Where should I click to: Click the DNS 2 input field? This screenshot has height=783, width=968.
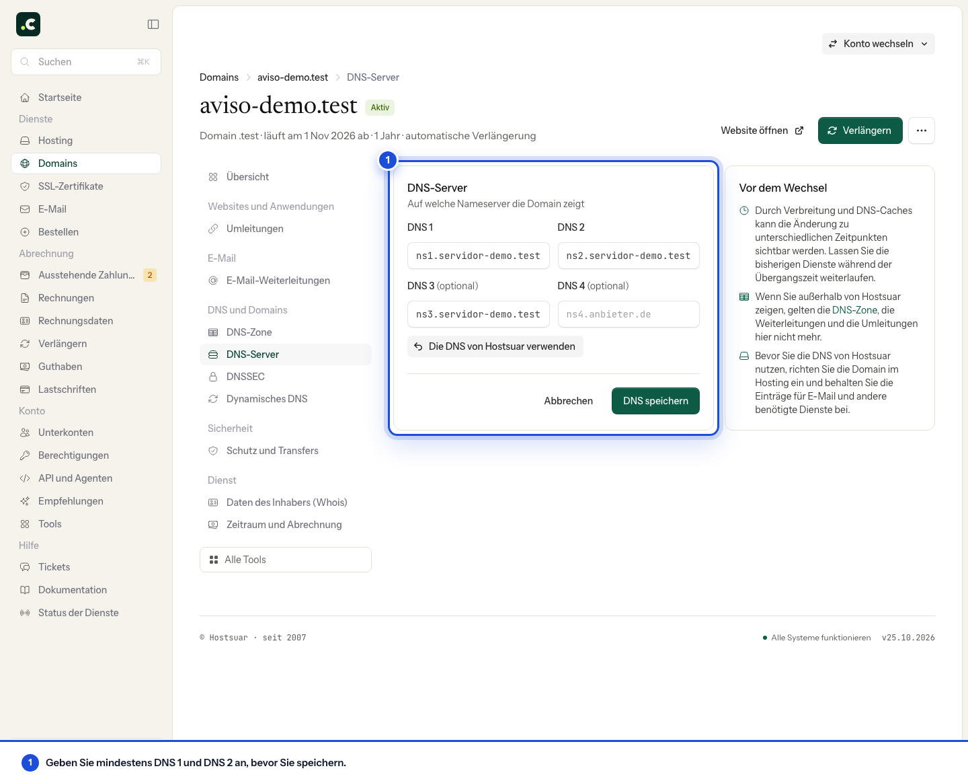(629, 256)
